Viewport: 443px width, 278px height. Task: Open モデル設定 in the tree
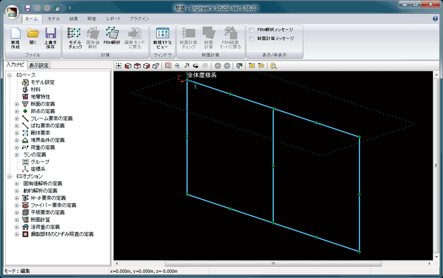[x=43, y=82]
